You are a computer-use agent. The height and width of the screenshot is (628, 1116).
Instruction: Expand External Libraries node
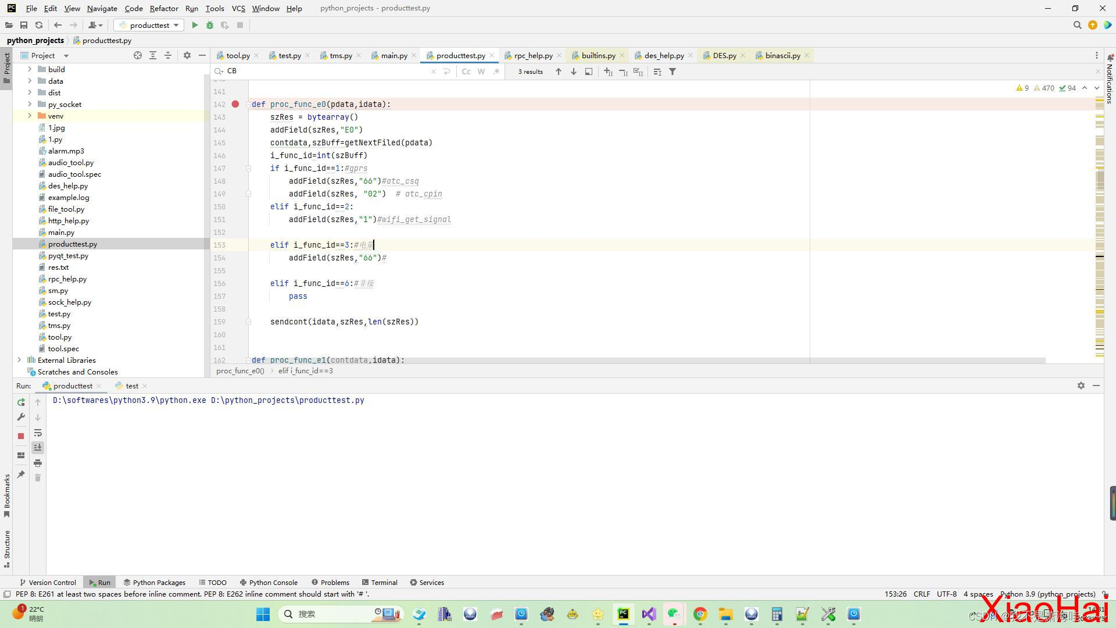[19, 360]
